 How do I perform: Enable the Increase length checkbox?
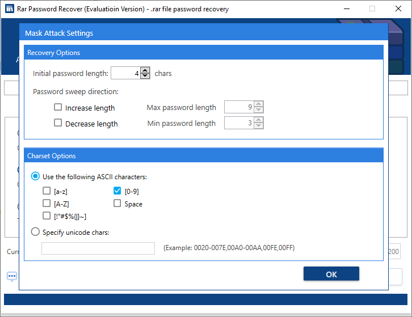[58, 107]
